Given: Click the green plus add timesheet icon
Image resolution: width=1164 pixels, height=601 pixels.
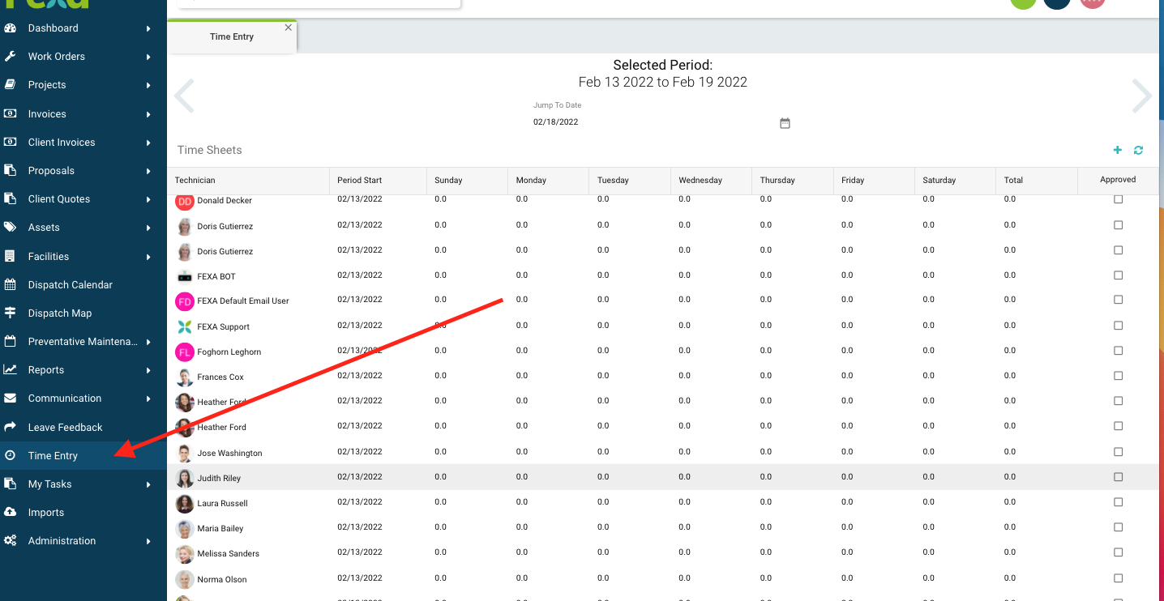Looking at the screenshot, I should [1118, 150].
